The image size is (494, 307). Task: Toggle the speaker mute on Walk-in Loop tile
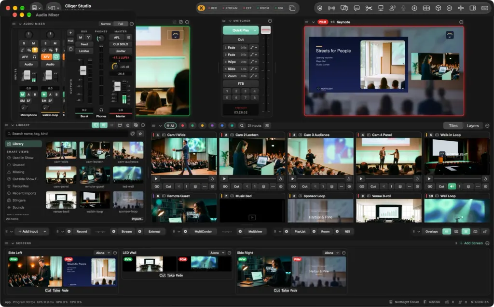(452, 187)
